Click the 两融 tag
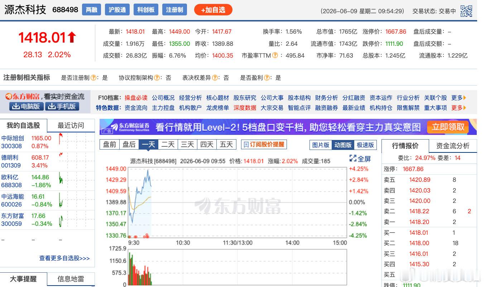 pos(91,10)
